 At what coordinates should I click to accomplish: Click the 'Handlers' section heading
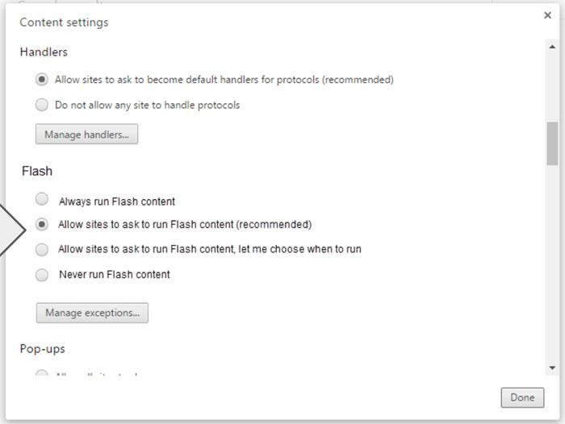44,52
